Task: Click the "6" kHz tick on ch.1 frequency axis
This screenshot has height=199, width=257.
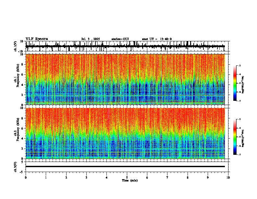Action: pyautogui.click(x=22, y=74)
